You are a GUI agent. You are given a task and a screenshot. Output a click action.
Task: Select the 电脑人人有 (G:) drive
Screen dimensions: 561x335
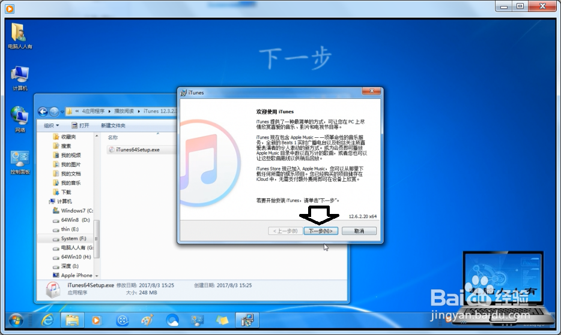73,248
